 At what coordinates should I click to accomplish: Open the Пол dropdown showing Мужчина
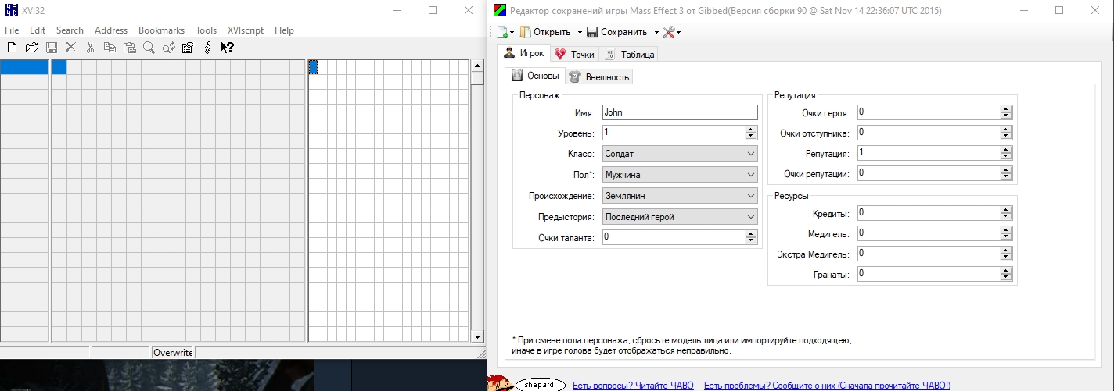[x=680, y=175]
